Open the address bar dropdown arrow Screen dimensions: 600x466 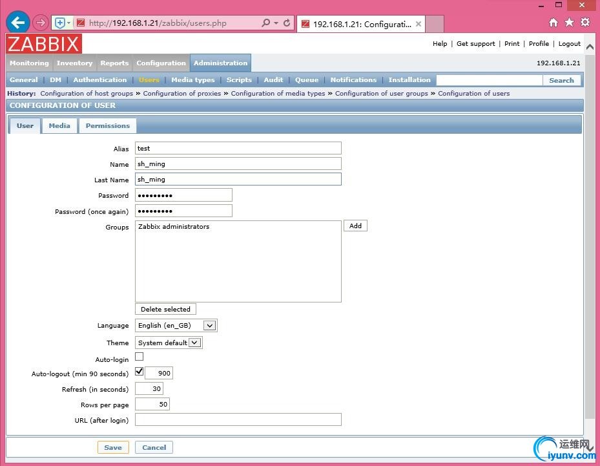276,23
